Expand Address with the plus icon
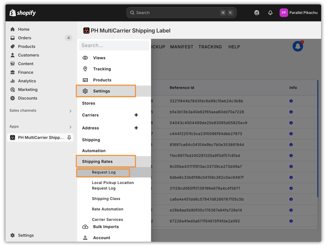The image size is (326, 246). click(136, 128)
